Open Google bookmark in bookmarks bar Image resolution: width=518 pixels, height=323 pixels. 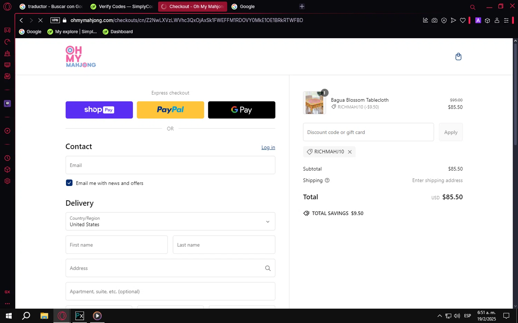coord(30,32)
